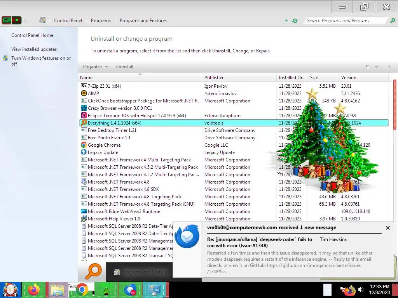The width and height of the screenshot is (398, 298).
Task: Refresh the Programs and Features list
Action: (x=295, y=21)
